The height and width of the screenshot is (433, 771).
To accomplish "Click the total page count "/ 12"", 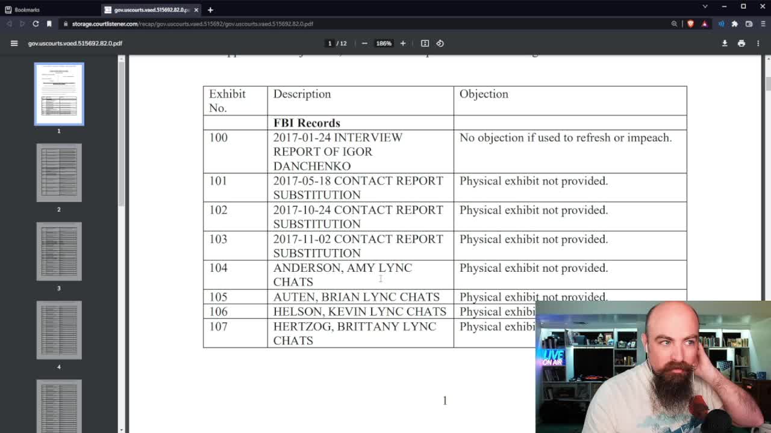I will (x=342, y=43).
